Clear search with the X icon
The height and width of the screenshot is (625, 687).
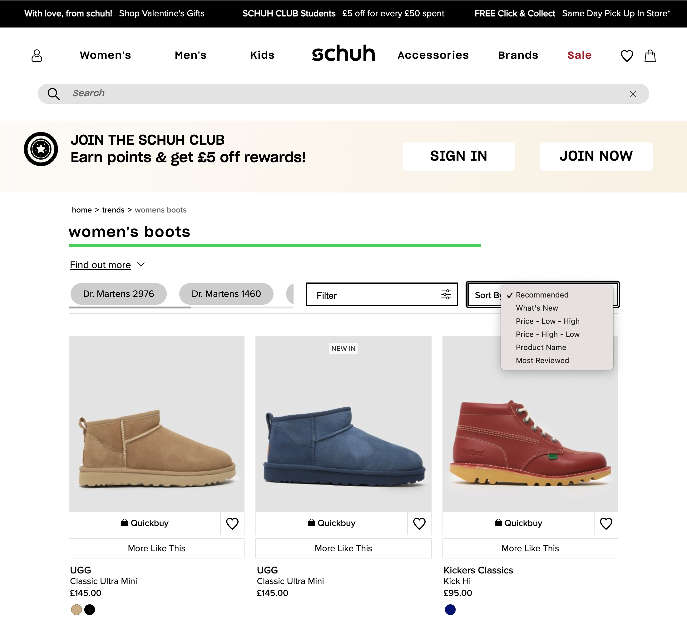[633, 94]
